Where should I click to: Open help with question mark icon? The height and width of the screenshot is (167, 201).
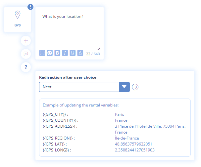(26, 67)
